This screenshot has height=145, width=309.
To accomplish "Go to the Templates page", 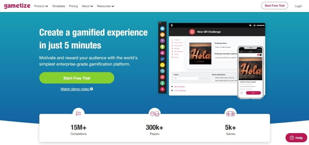I will [x=59, y=6].
